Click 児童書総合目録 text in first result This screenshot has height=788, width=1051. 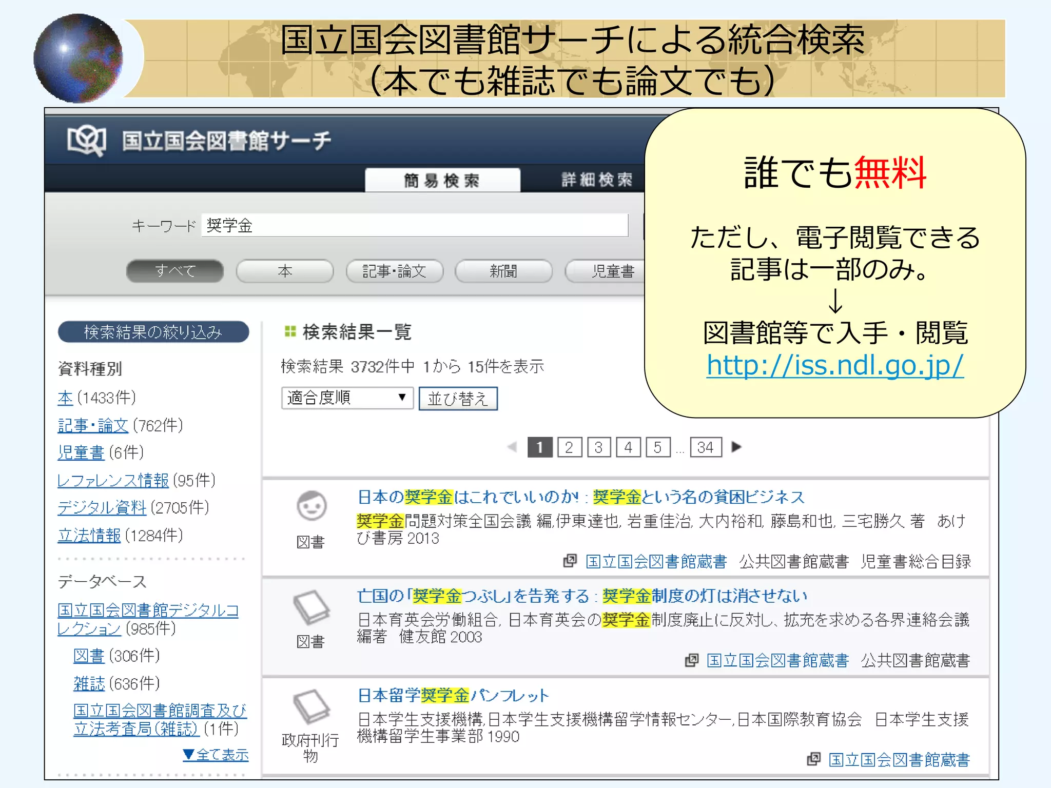coord(916,561)
